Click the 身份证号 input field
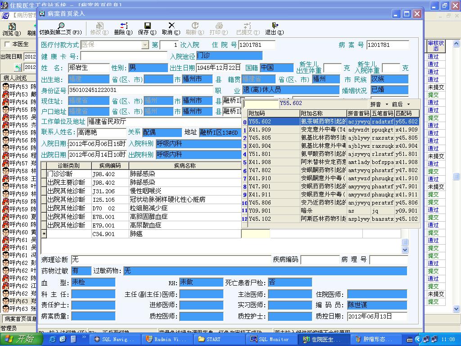Screen dimensions: 461x346 pyautogui.click(x=140, y=90)
